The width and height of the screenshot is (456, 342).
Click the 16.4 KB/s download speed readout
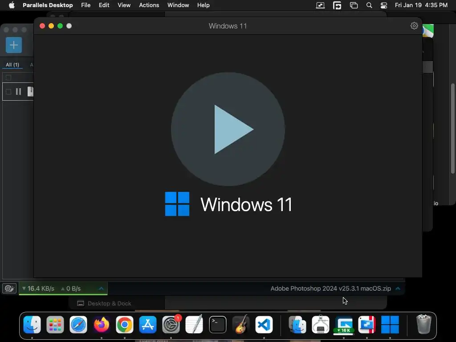pyautogui.click(x=38, y=289)
